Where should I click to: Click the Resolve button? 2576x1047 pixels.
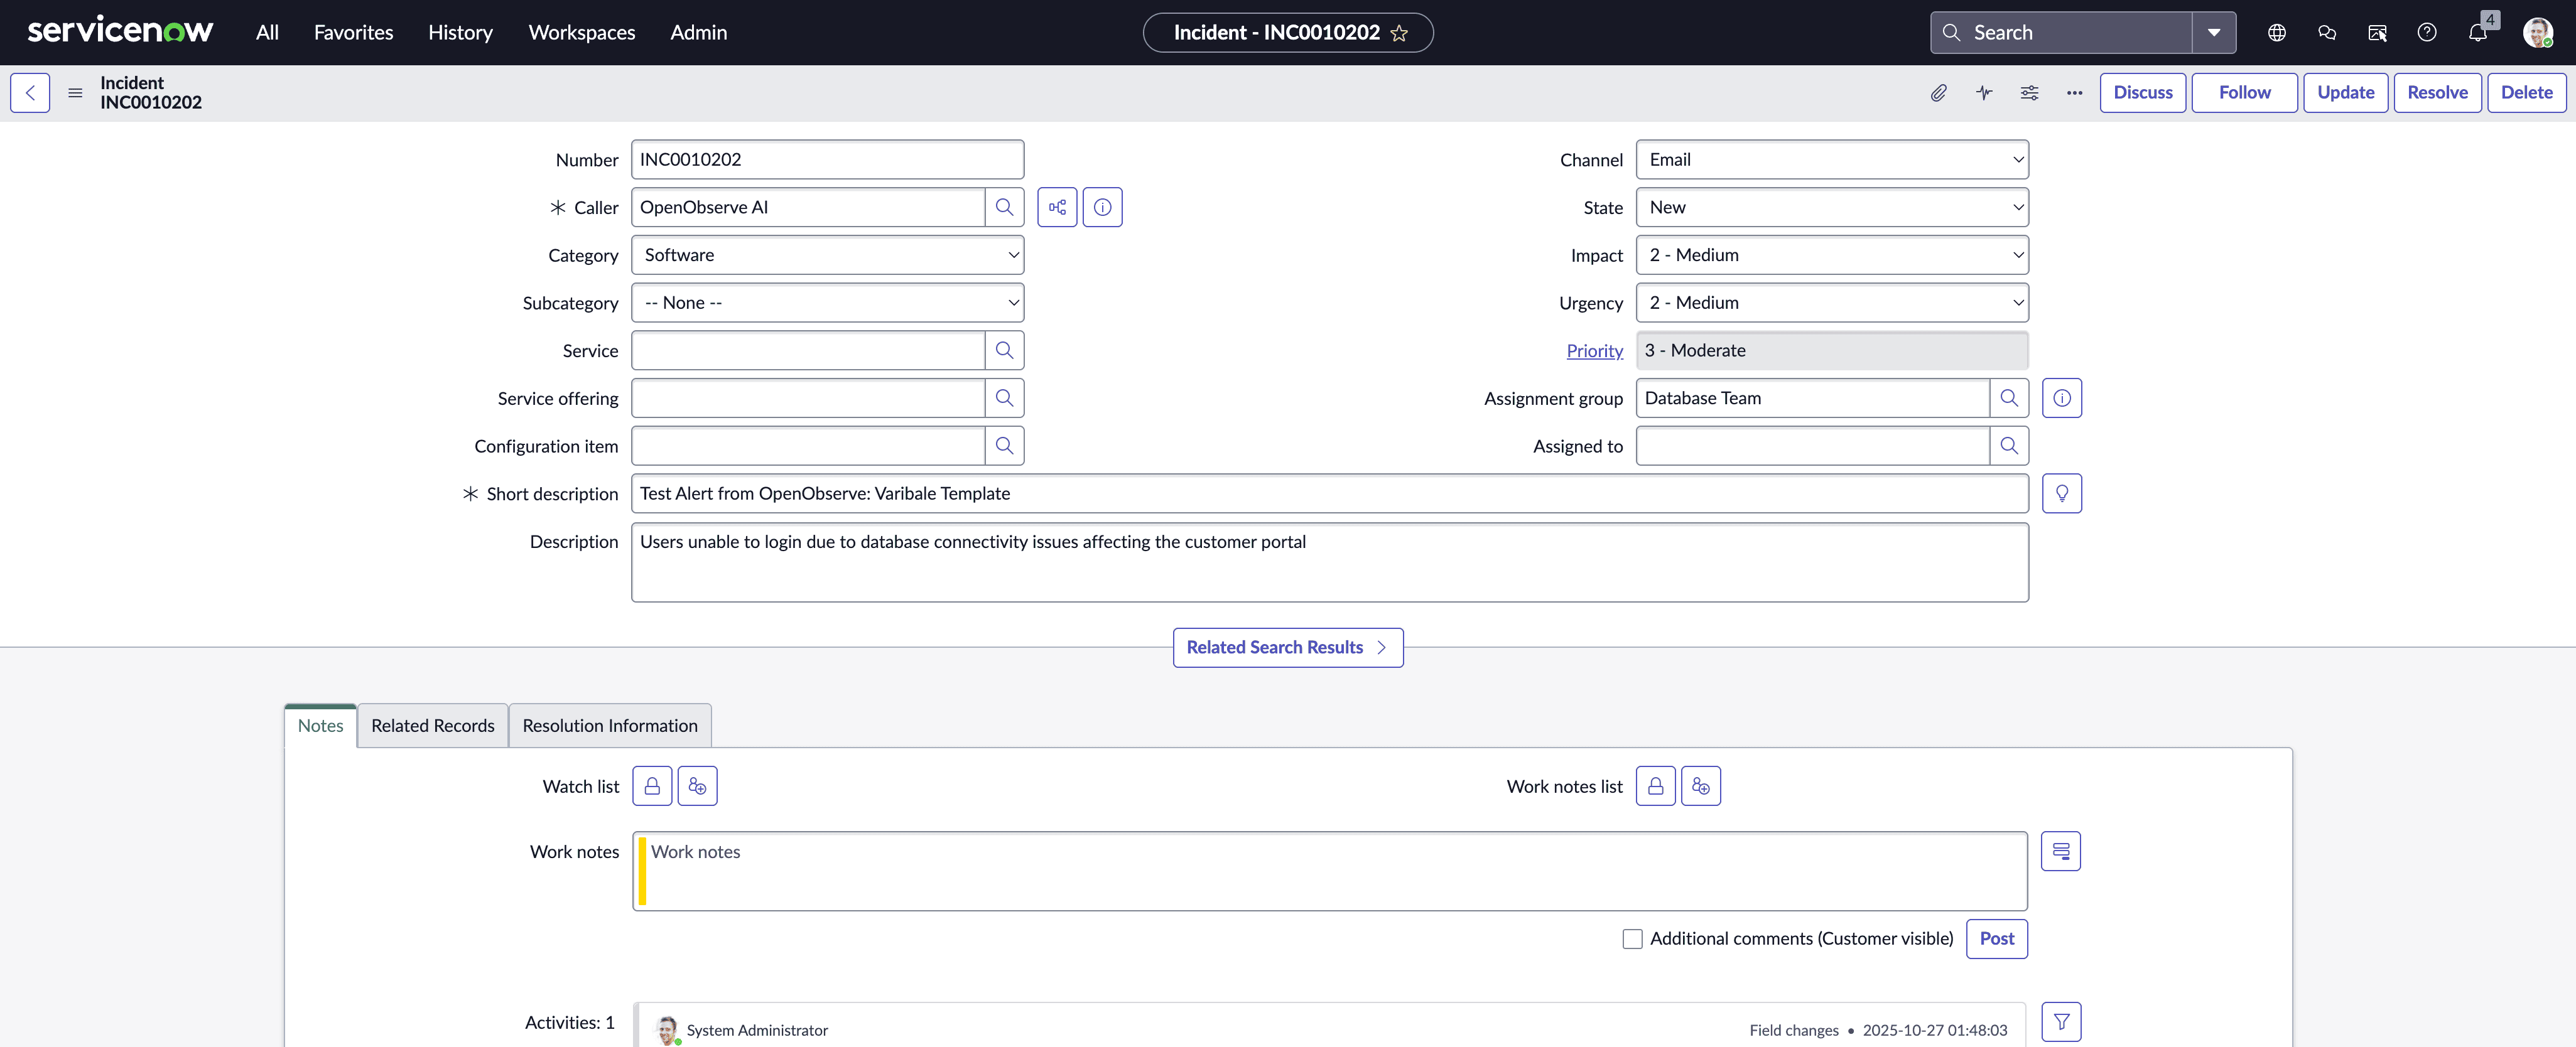[x=2437, y=92]
